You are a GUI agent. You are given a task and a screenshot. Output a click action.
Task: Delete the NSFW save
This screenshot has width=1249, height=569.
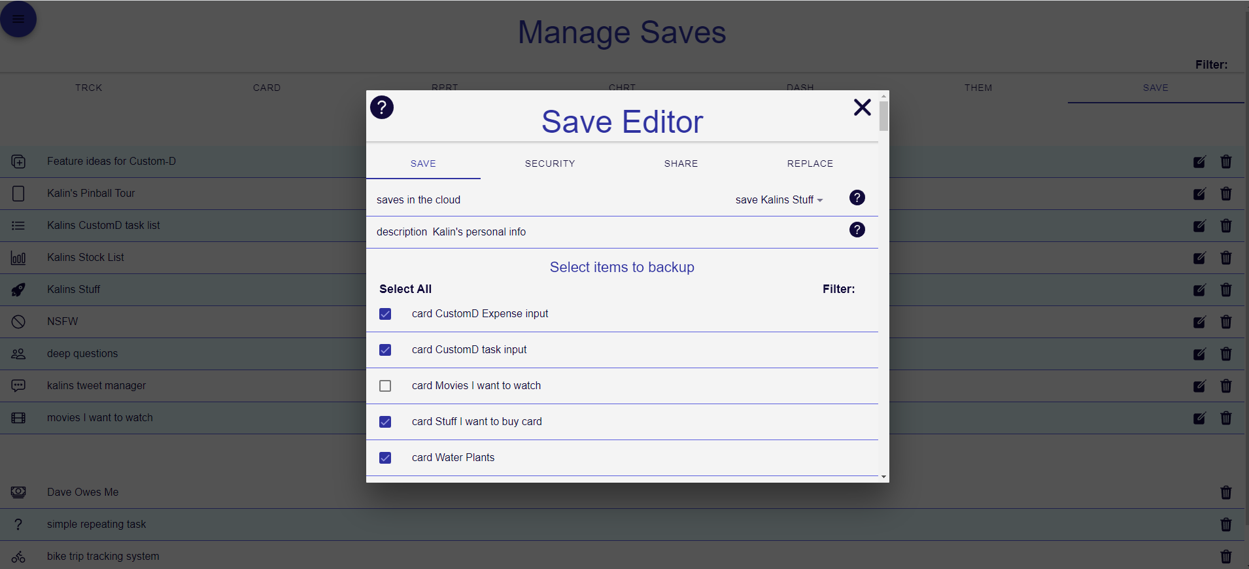point(1226,322)
